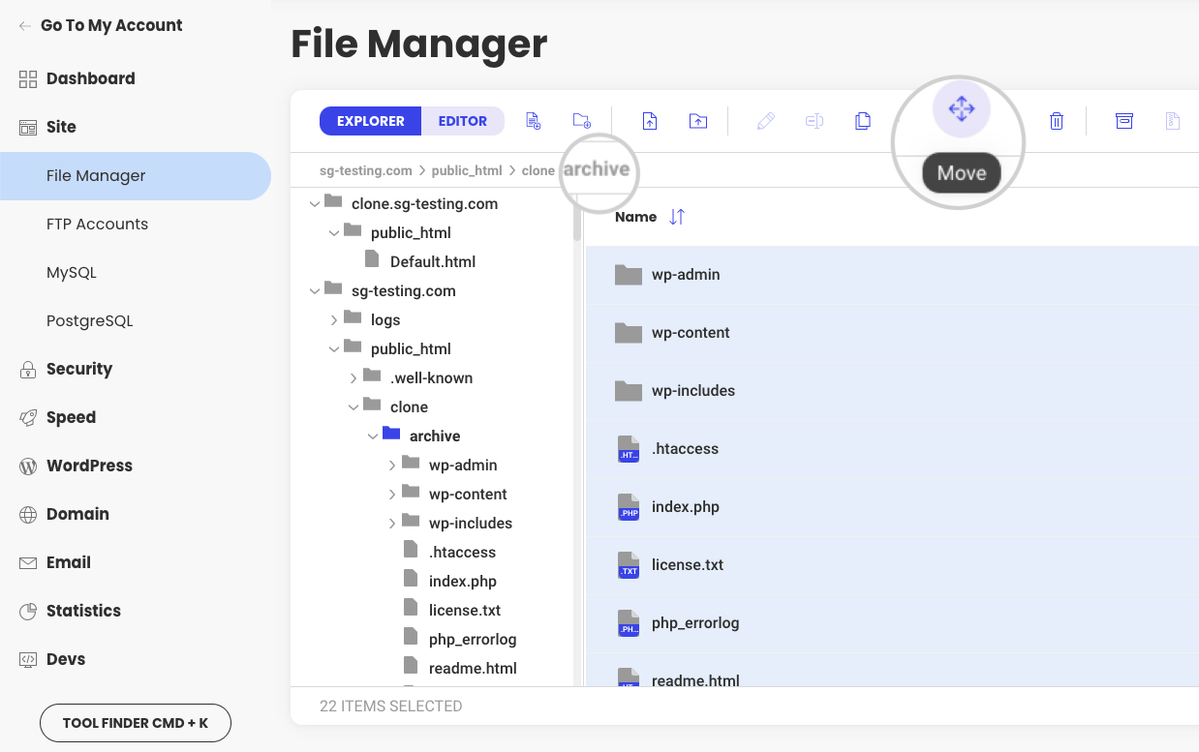Select the php_errorlog row in file list
The width and height of the screenshot is (1199, 752).
point(892,623)
